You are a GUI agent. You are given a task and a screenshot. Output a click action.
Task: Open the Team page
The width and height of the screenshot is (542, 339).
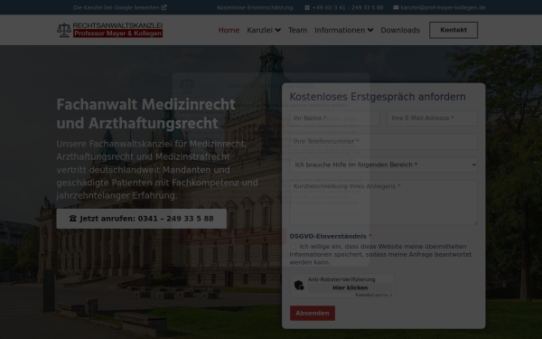coord(297,30)
